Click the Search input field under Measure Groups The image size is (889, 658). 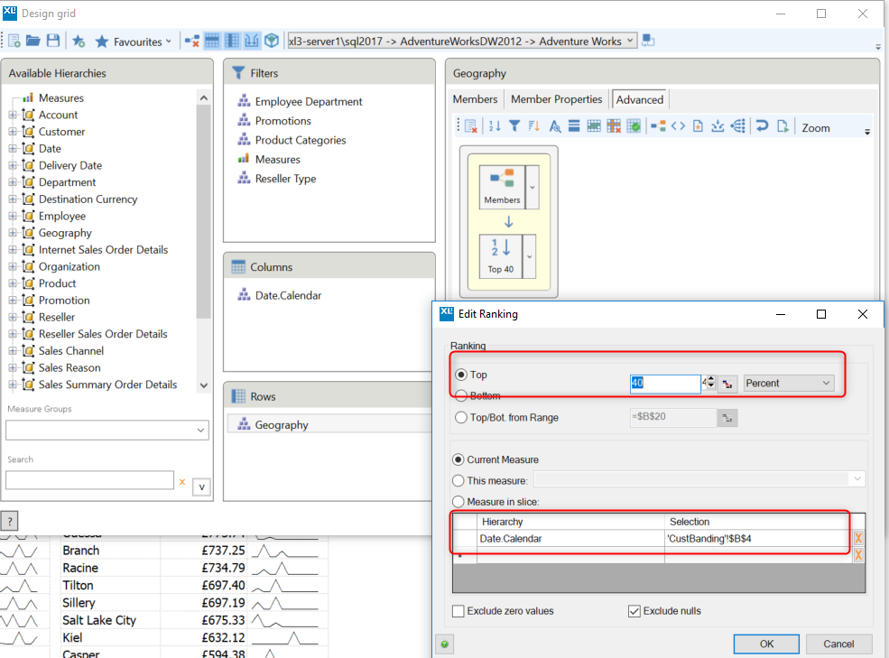pos(89,480)
